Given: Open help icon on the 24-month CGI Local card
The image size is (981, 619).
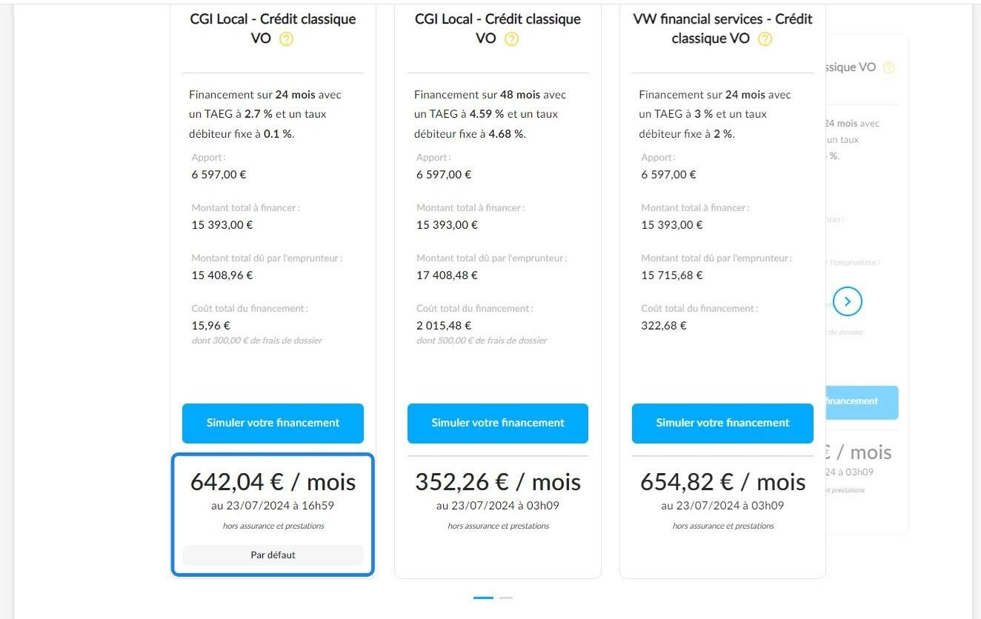Looking at the screenshot, I should click(286, 39).
